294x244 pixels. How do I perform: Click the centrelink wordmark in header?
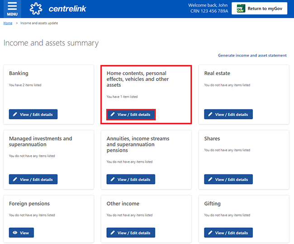[67, 9]
